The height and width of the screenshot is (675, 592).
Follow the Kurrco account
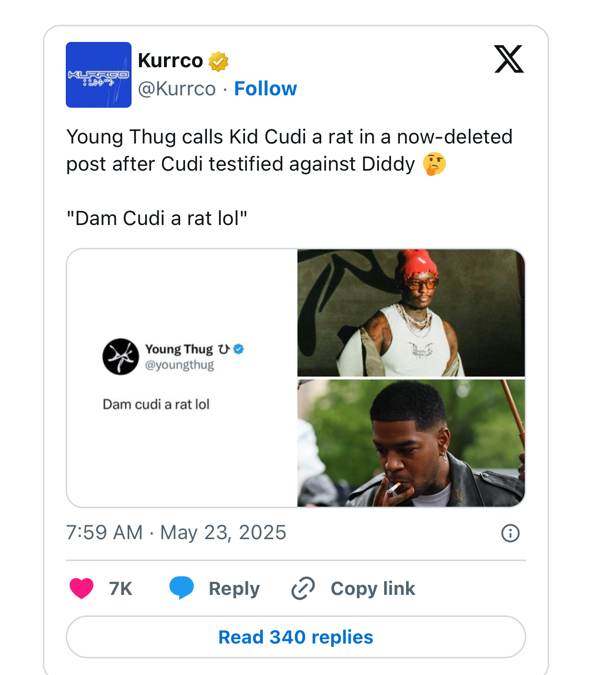[265, 89]
